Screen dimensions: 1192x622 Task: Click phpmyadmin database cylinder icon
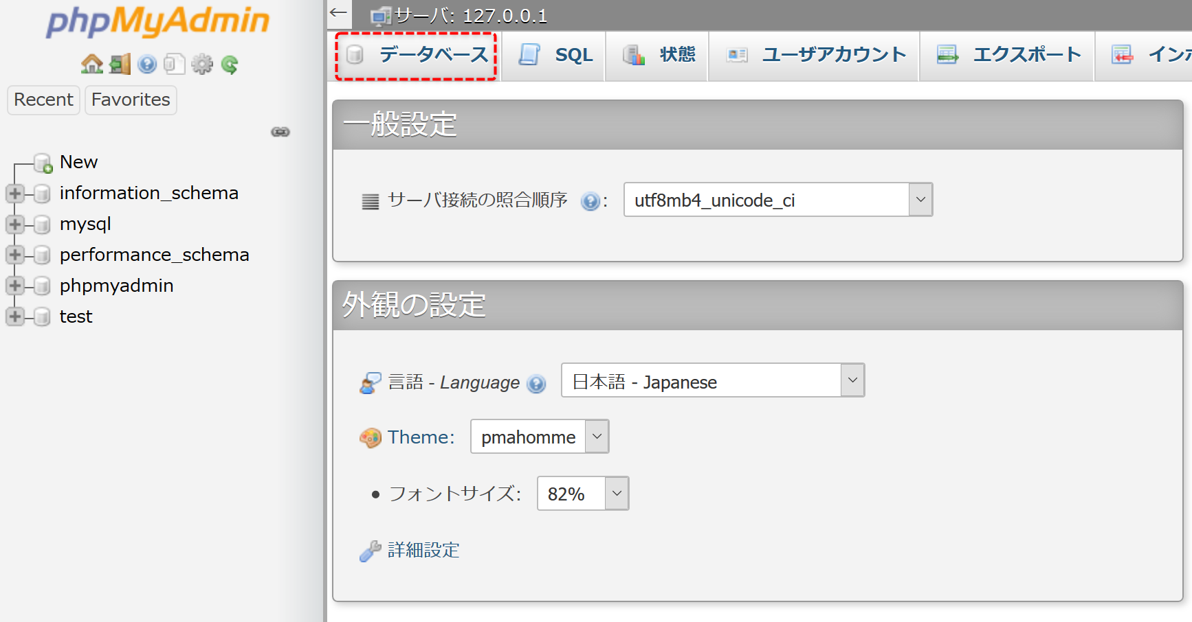pyautogui.click(x=42, y=286)
